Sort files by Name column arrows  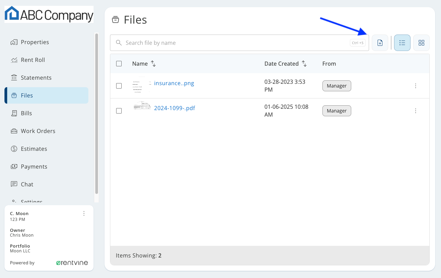click(154, 64)
